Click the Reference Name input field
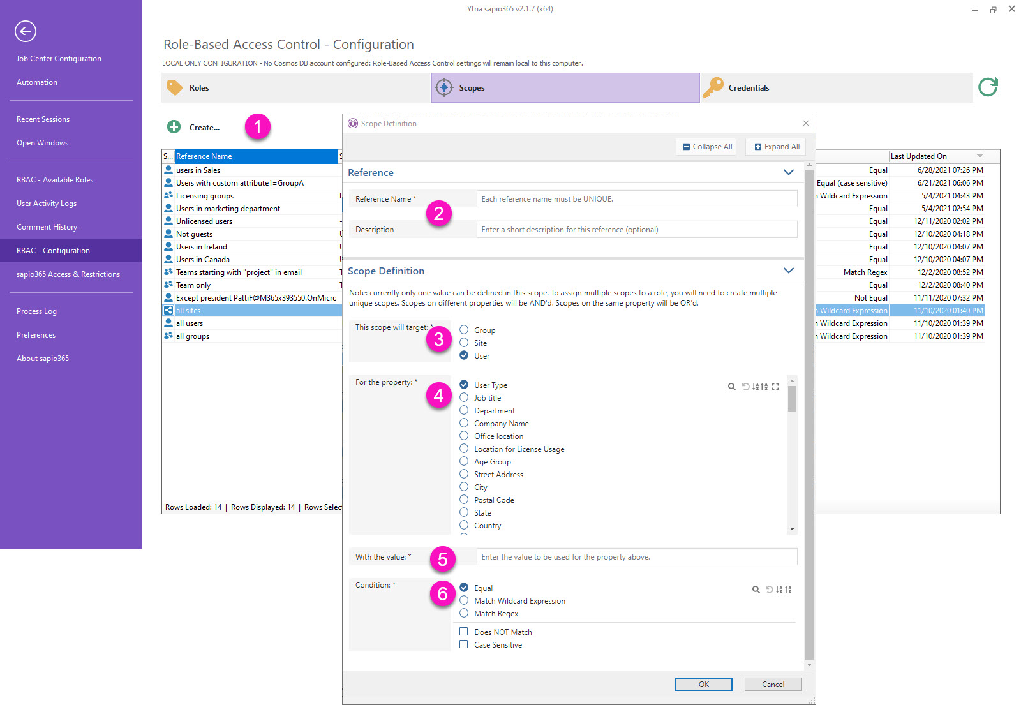This screenshot has height=705, width=1021. tap(636, 199)
